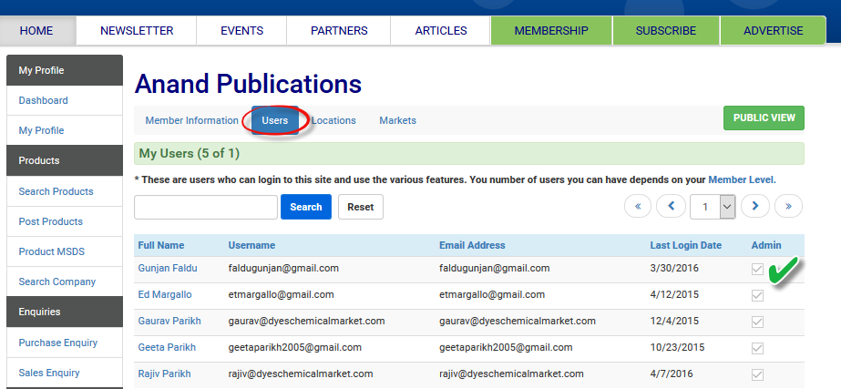Select the 10/23/2015 login date
Viewport: 841px width, 389px height.
click(x=677, y=347)
